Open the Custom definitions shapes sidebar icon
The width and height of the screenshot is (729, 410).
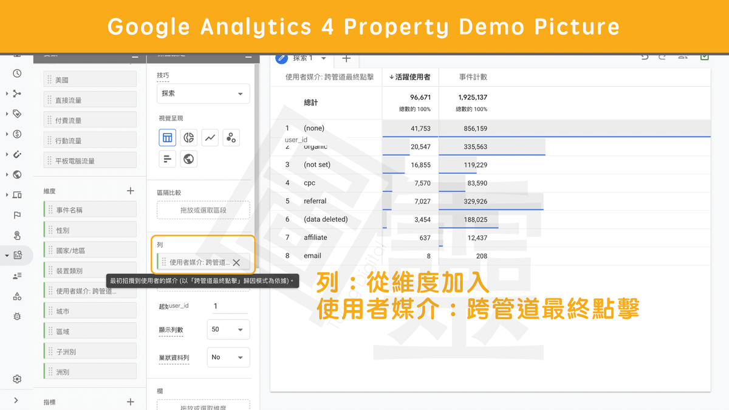(x=17, y=296)
